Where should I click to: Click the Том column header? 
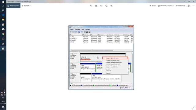point(76,35)
